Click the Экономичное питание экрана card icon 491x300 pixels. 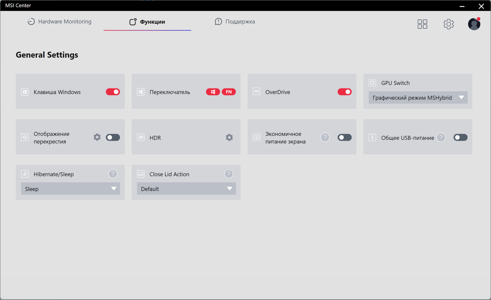256,137
